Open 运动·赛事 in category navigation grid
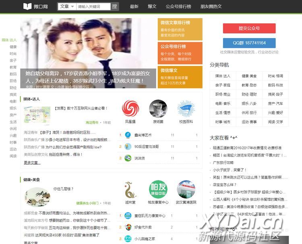Screen dimensions: 302x244 point(249,122)
